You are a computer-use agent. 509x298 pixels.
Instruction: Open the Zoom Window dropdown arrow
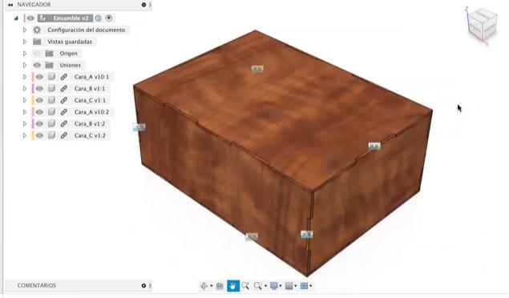click(x=265, y=286)
